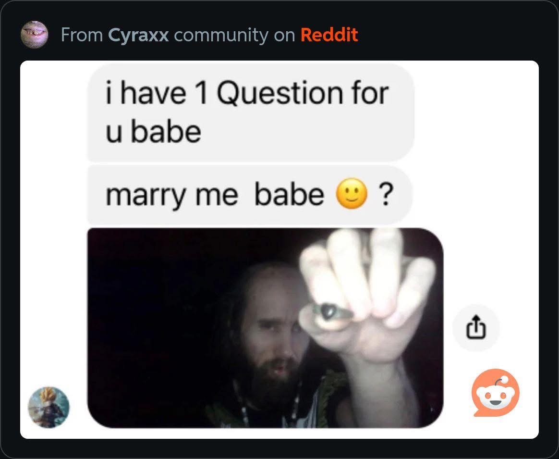Click the numeral "1" in the first message
Screen dimensions: 559x459
[201, 94]
